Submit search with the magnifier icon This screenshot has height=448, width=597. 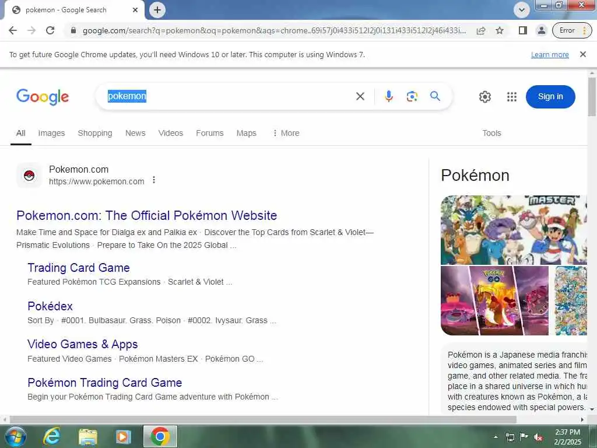coord(435,96)
